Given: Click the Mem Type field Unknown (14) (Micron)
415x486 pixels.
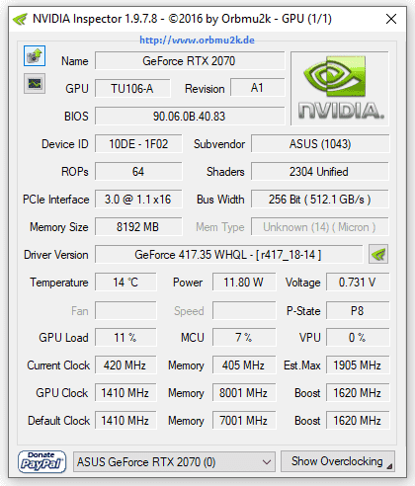Looking at the screenshot, I should click(x=320, y=227).
